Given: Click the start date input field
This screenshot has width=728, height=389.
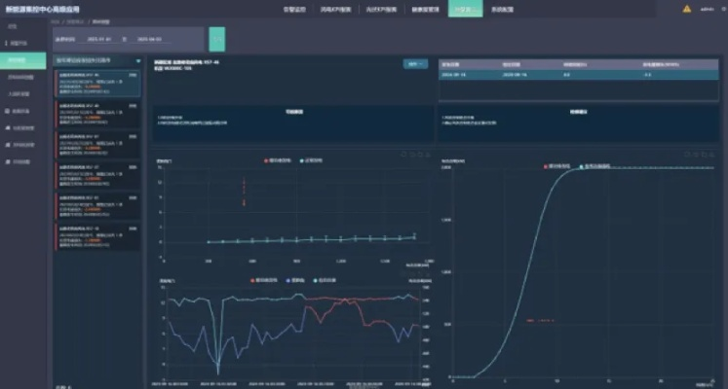Looking at the screenshot, I should click(x=100, y=39).
